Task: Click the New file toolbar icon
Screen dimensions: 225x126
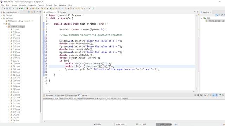Action: [x=2, y=8]
